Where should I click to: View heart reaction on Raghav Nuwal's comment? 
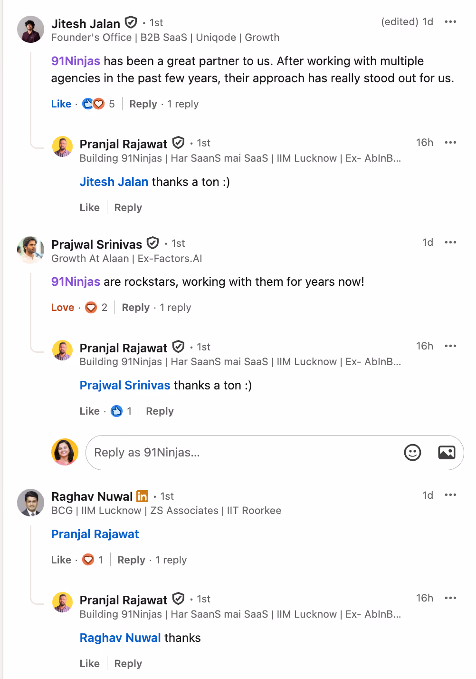(92, 560)
